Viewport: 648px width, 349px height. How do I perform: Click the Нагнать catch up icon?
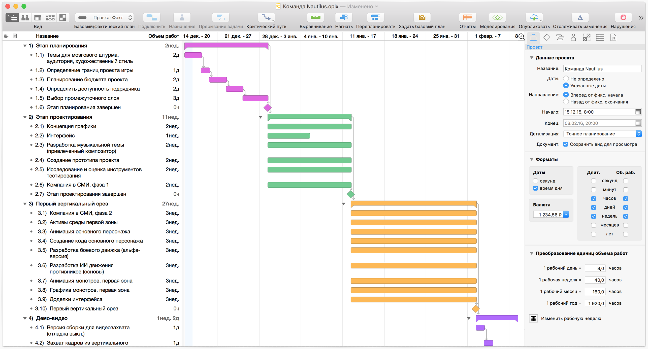point(344,18)
